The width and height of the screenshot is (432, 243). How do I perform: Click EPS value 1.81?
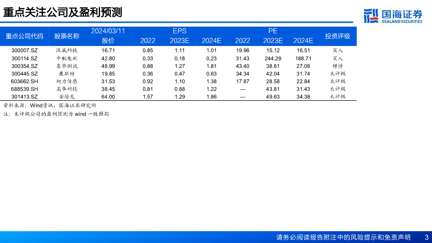coord(212,66)
